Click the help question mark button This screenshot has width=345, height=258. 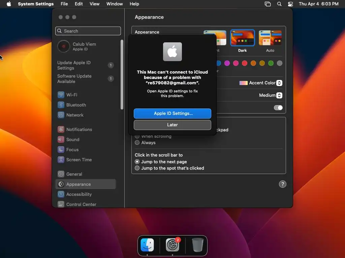(283, 184)
